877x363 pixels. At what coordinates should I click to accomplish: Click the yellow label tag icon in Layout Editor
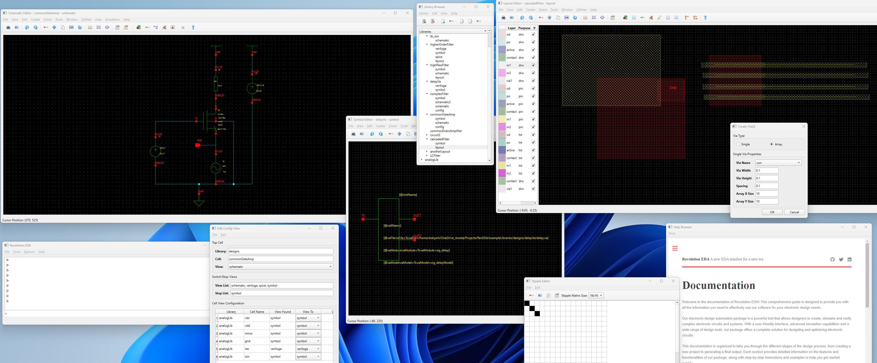point(659,18)
